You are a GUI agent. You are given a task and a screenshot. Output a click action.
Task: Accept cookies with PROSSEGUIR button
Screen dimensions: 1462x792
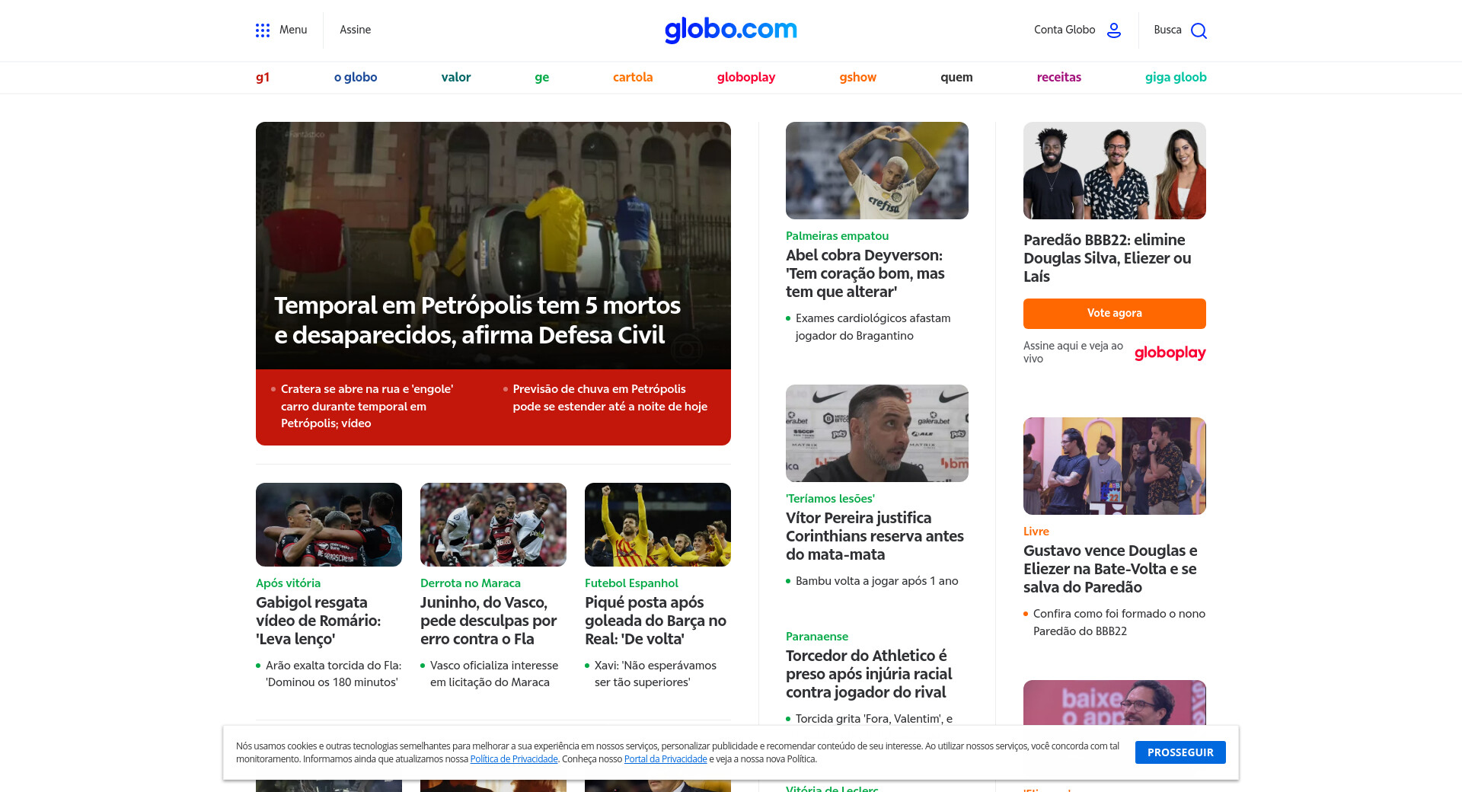(1179, 752)
